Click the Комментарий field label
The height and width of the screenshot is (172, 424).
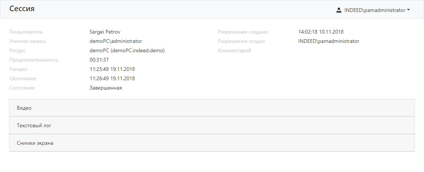pyautogui.click(x=234, y=50)
